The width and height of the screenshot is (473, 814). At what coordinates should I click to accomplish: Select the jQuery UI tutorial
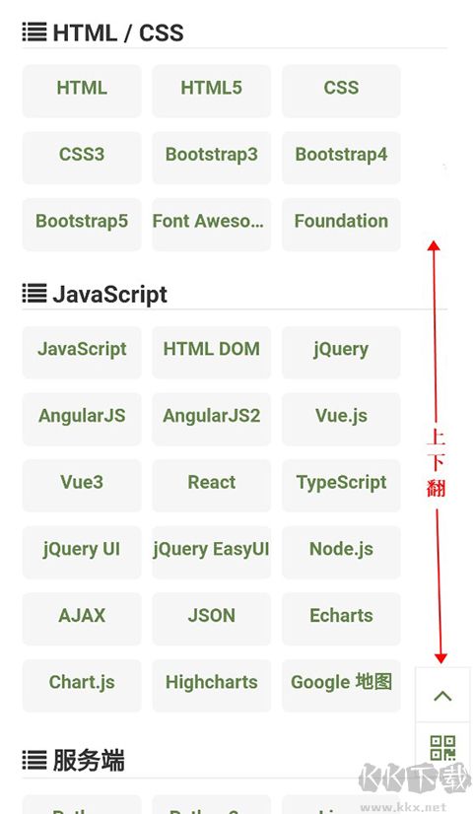tap(82, 552)
